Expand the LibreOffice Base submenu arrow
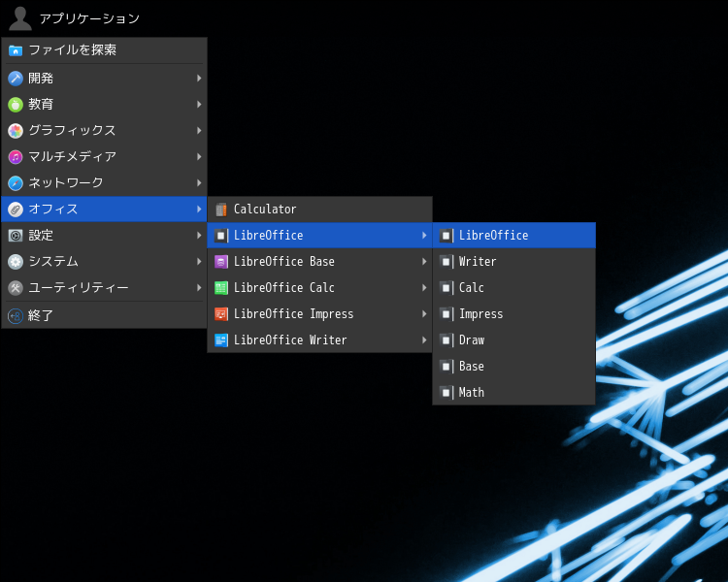This screenshot has height=582, width=728. 424,262
